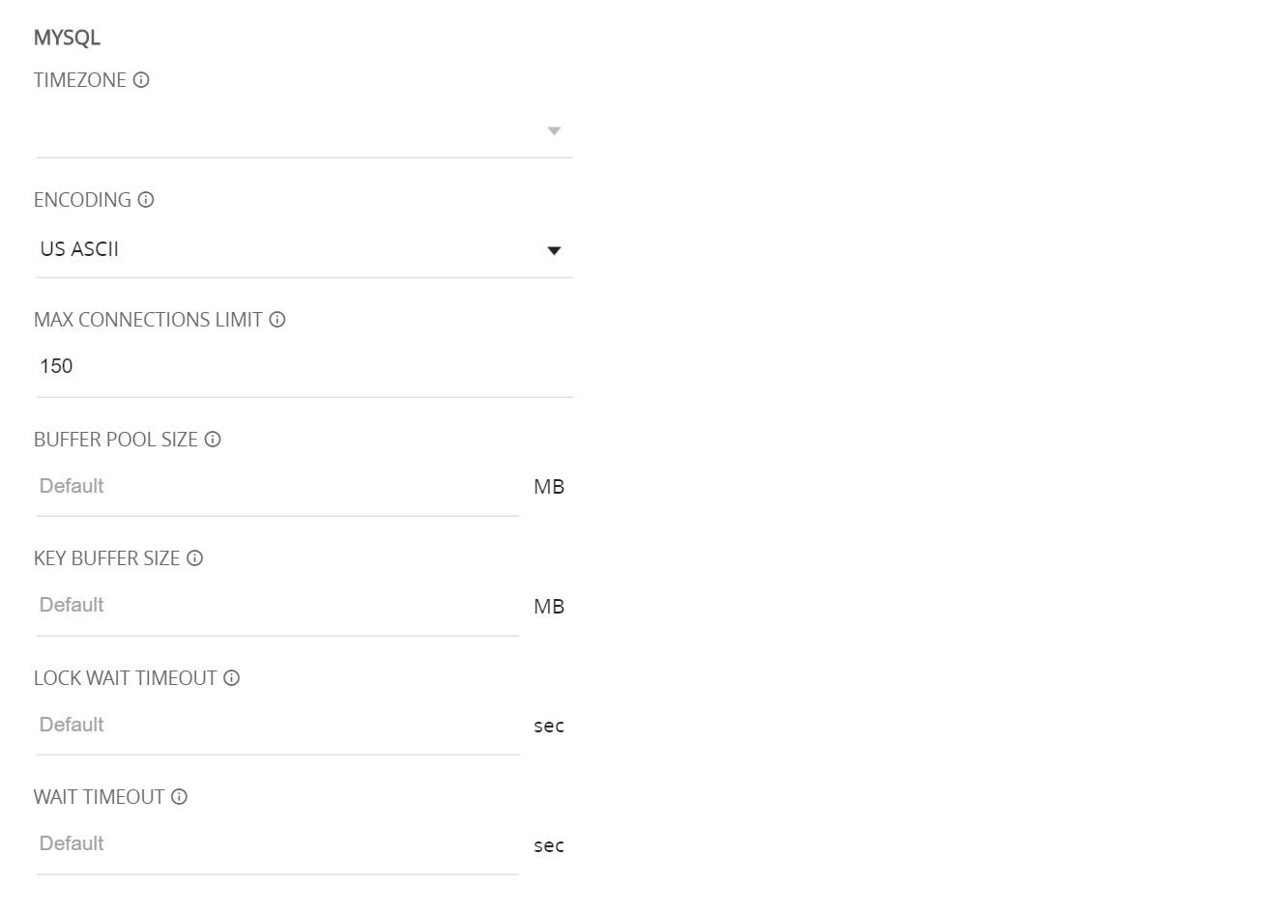
Task: Click the Buffer Pool Size input field
Action: (x=277, y=487)
